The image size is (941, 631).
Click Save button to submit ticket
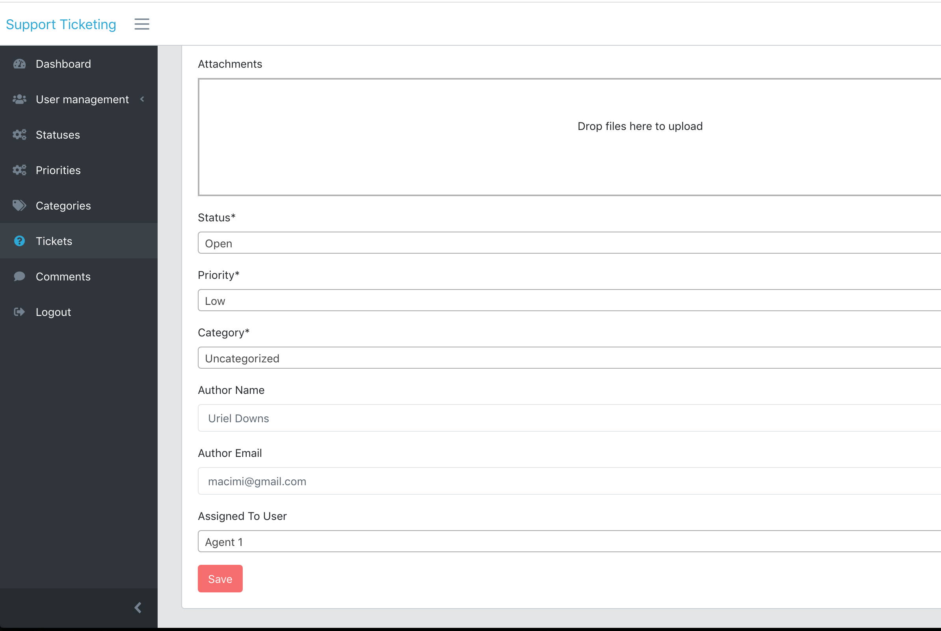(220, 578)
